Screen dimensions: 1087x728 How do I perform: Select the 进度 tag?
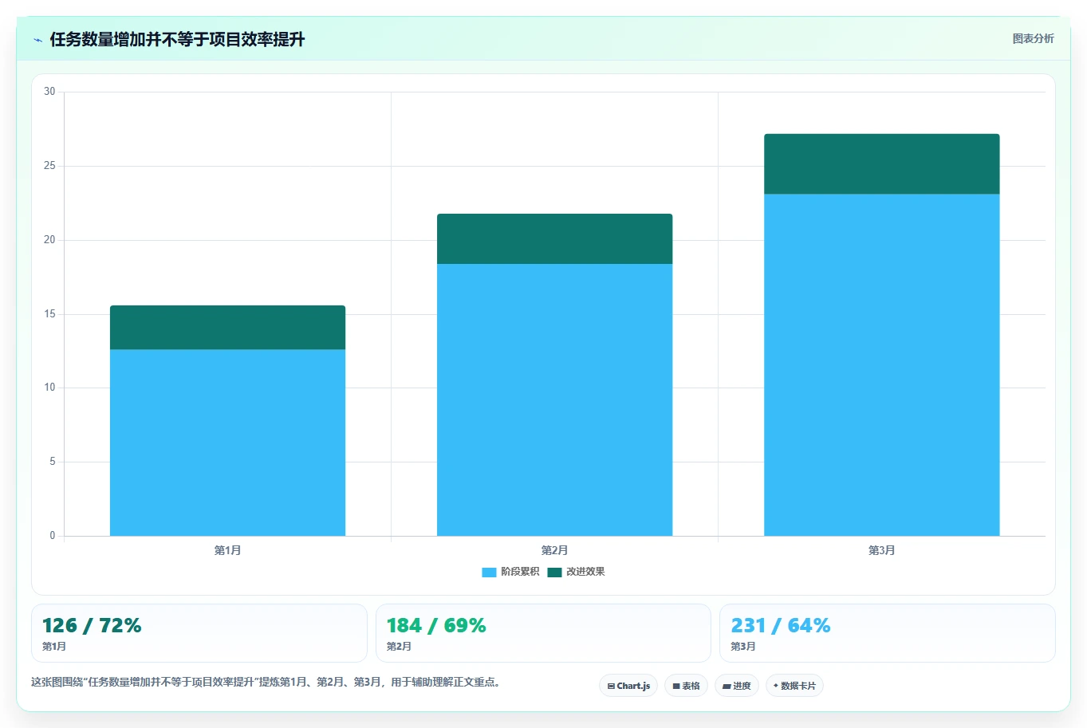(x=737, y=686)
